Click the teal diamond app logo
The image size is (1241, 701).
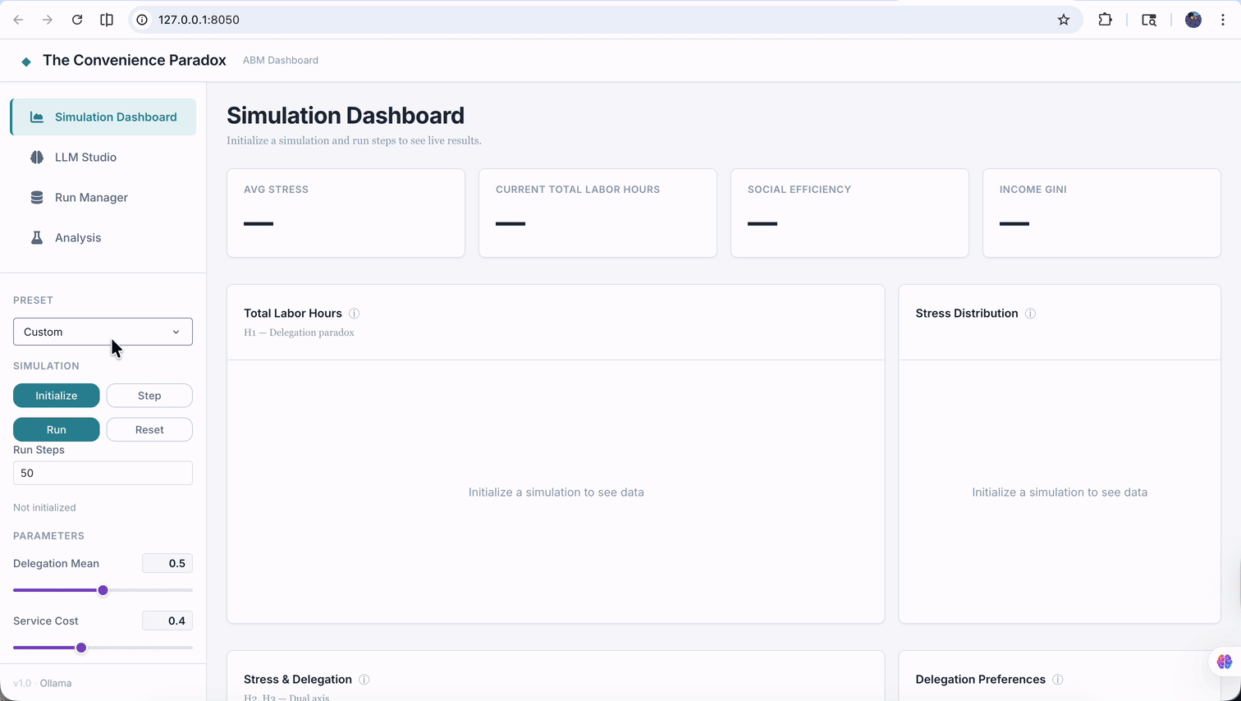click(26, 62)
